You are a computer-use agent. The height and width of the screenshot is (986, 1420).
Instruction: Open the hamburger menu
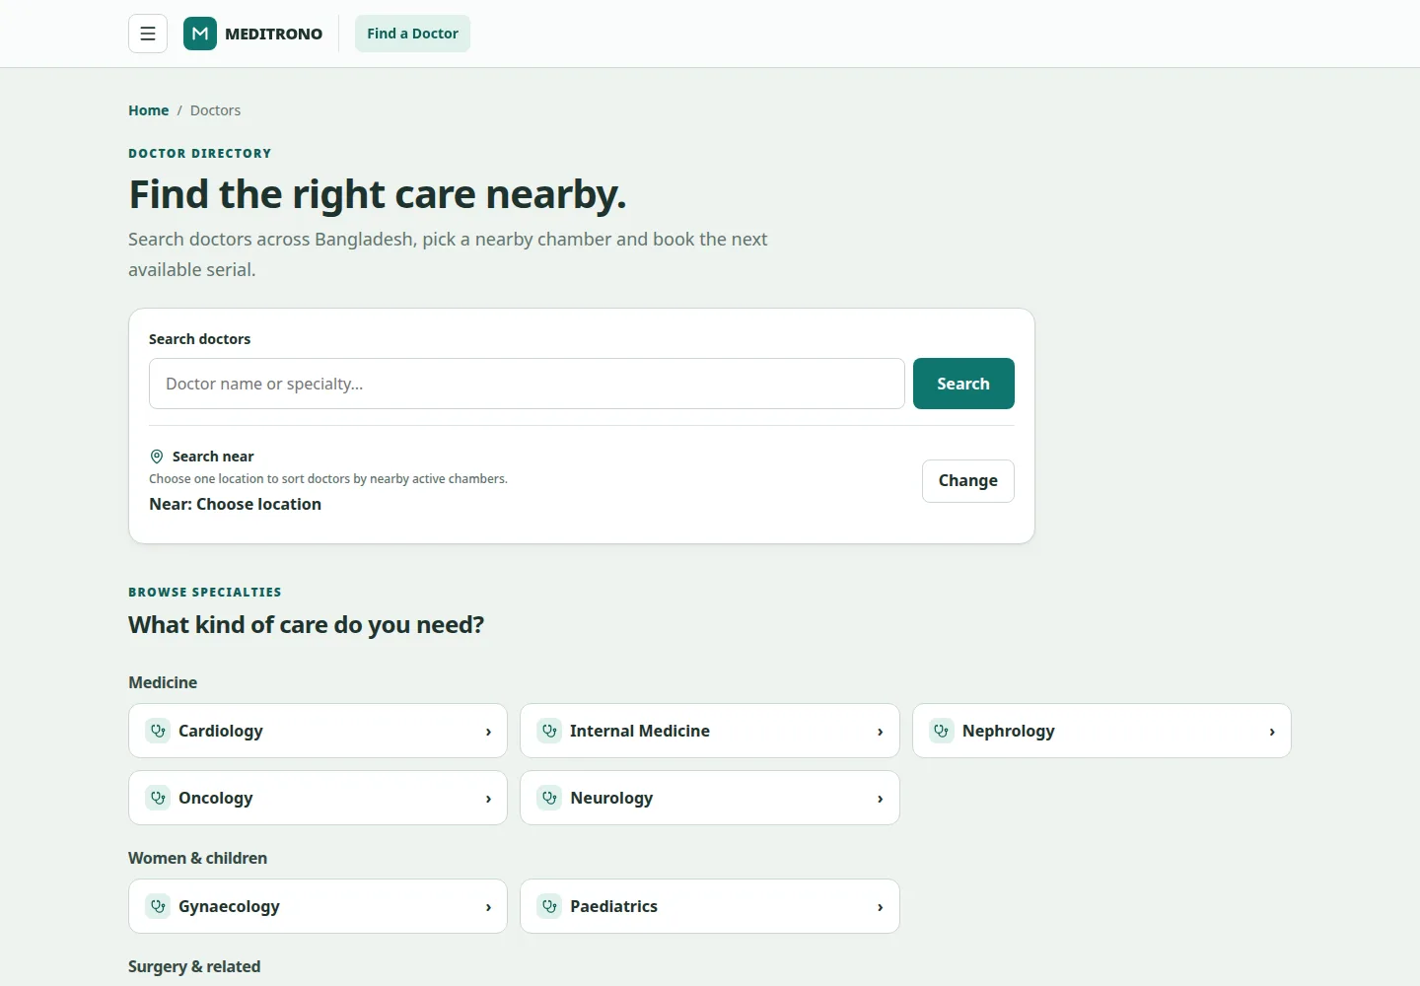point(148,34)
